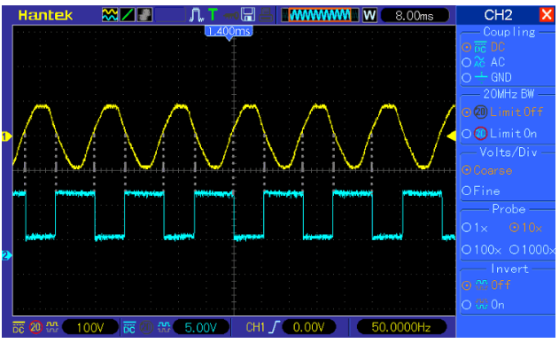Click the W window mode icon
The height and width of the screenshot is (343, 559).
(369, 15)
